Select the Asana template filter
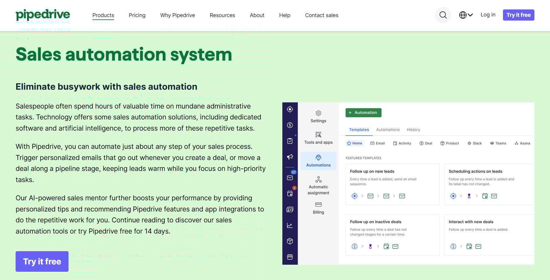 [522, 143]
